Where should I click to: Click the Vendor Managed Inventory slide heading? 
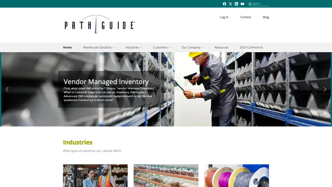[x=106, y=82]
